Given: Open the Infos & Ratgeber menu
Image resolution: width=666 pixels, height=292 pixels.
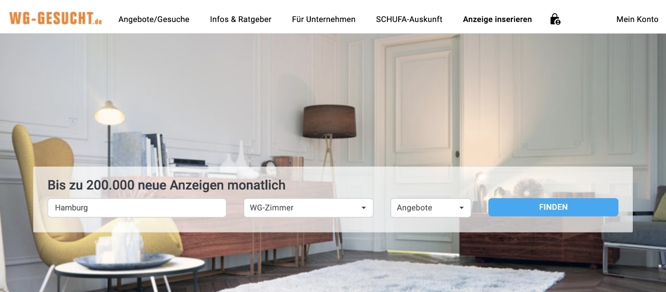Looking at the screenshot, I should pyautogui.click(x=241, y=19).
